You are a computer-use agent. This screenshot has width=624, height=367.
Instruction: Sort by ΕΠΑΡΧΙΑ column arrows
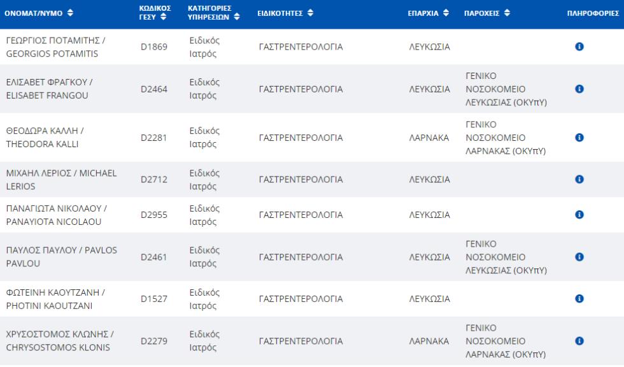[446, 13]
